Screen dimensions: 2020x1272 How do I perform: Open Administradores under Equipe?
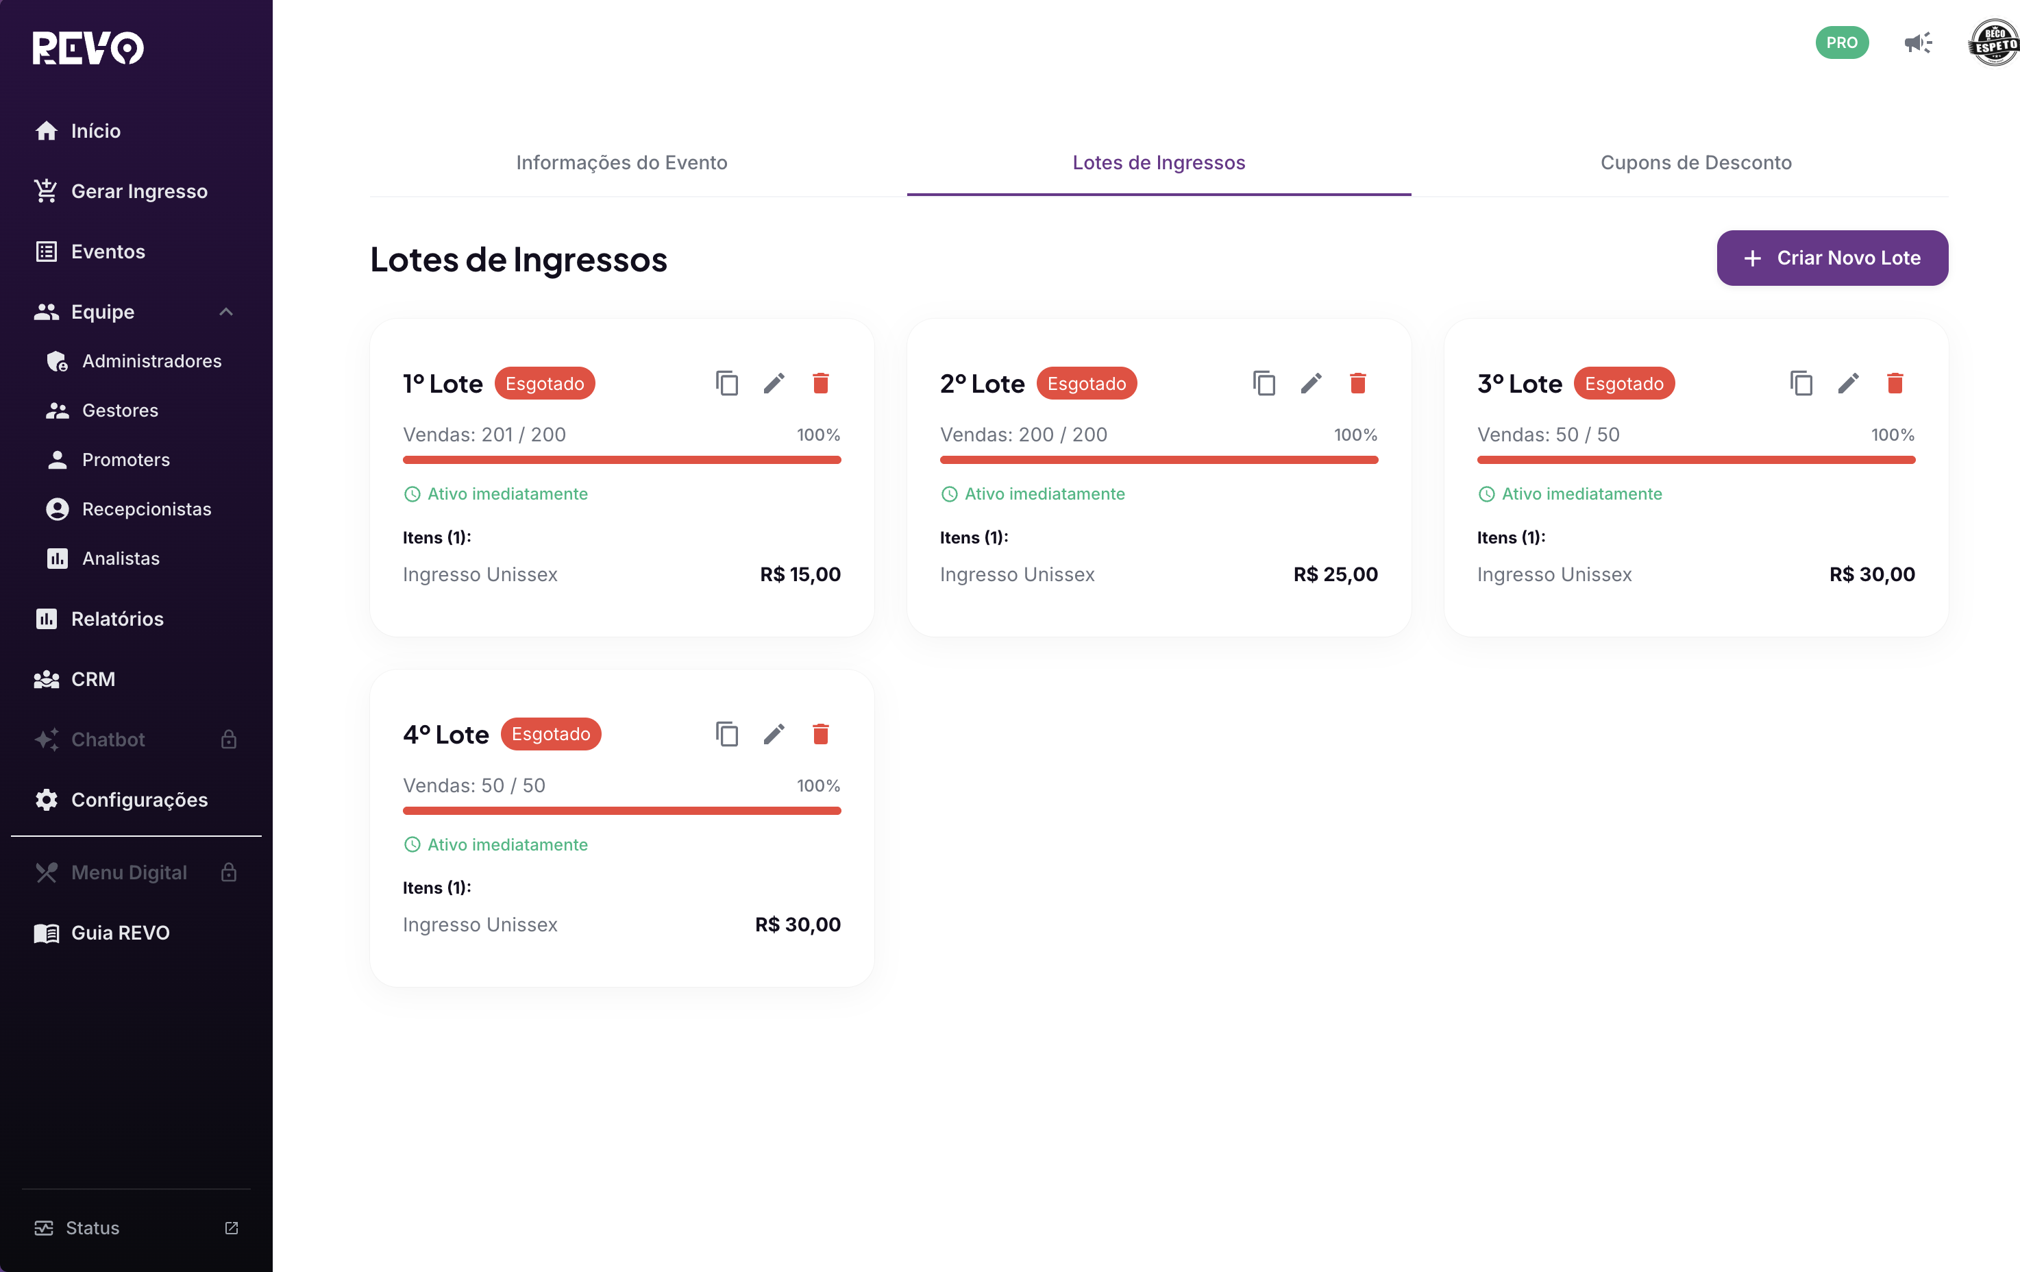(136, 362)
